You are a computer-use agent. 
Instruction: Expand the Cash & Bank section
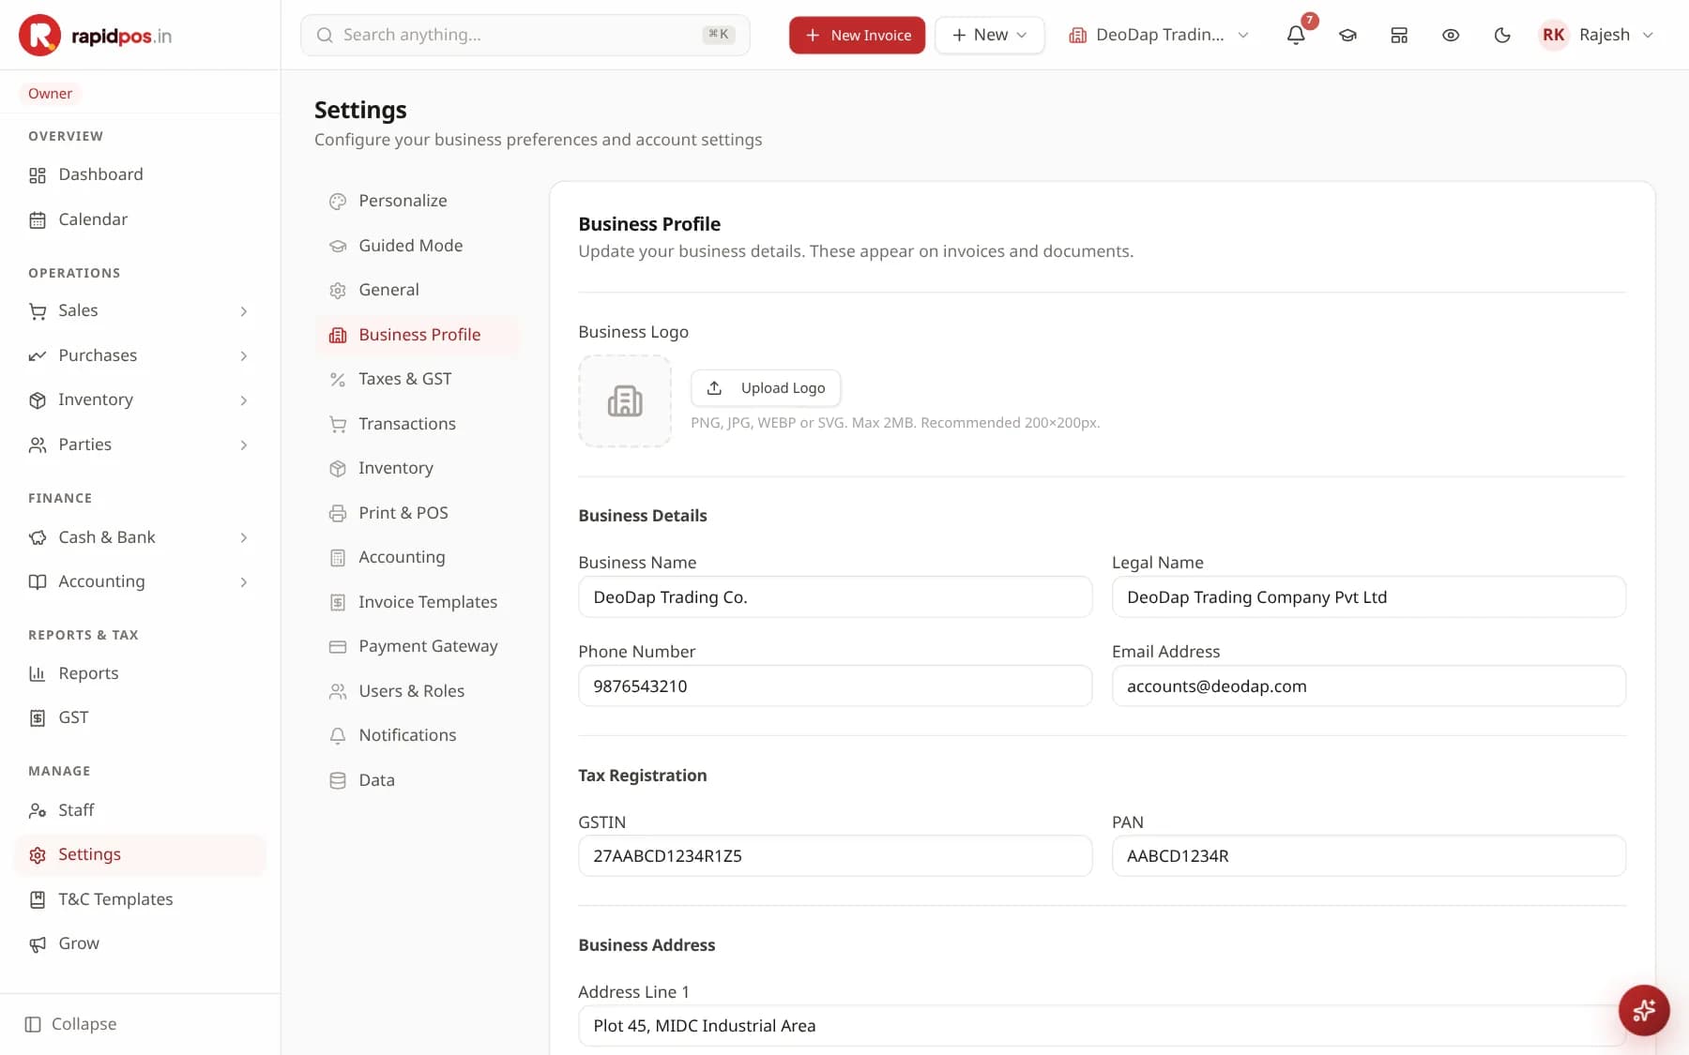(x=141, y=537)
